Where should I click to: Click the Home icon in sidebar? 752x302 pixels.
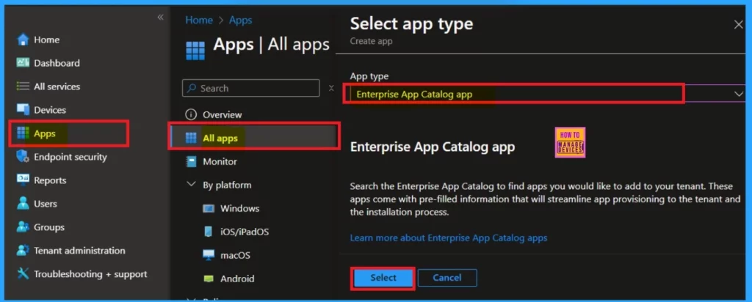(23, 40)
